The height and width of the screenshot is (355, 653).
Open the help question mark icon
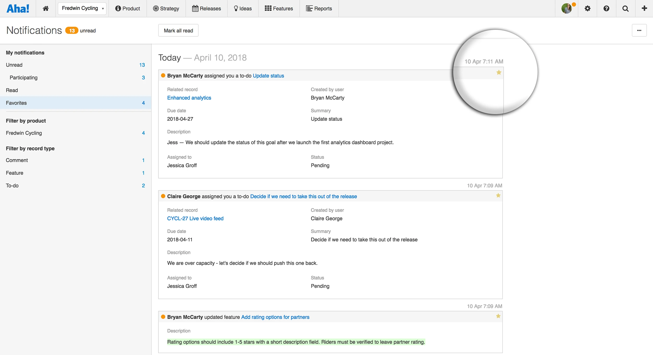point(606,8)
